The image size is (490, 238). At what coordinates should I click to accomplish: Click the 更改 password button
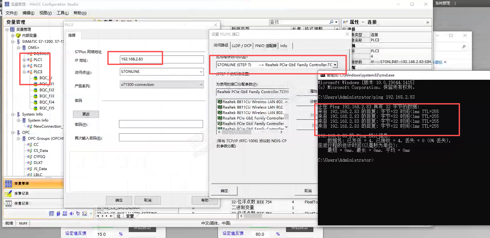(x=86, y=114)
